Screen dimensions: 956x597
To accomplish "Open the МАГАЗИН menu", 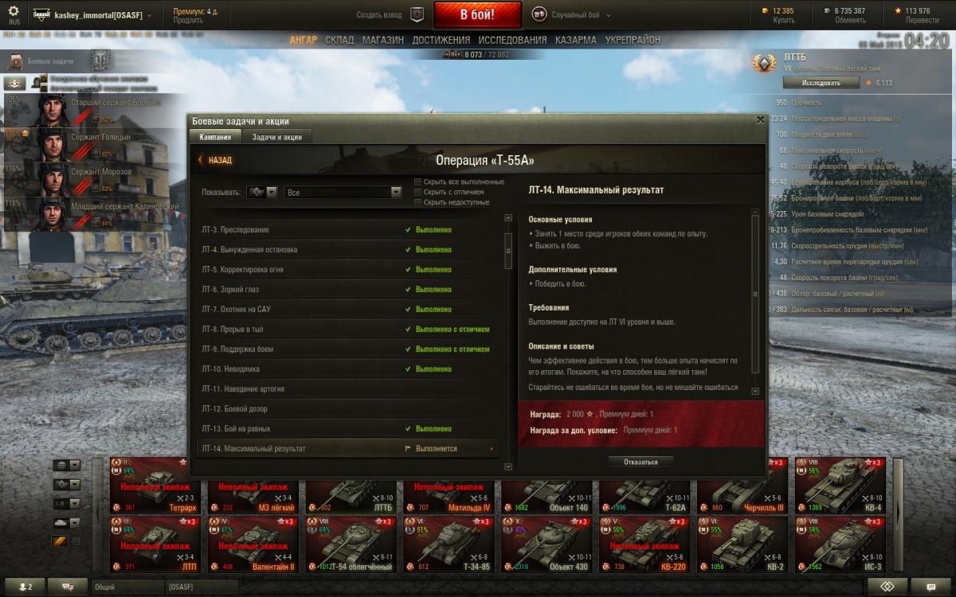I will pyautogui.click(x=383, y=40).
